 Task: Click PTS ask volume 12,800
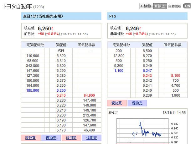(x=119, y=56)
